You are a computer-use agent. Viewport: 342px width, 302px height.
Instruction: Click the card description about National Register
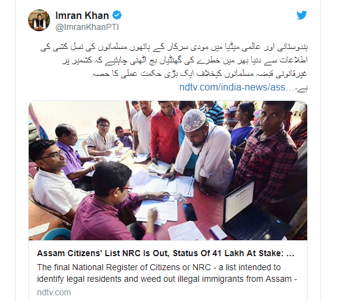(167, 273)
